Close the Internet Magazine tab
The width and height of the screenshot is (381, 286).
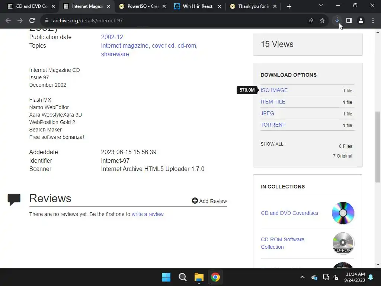pos(109,6)
